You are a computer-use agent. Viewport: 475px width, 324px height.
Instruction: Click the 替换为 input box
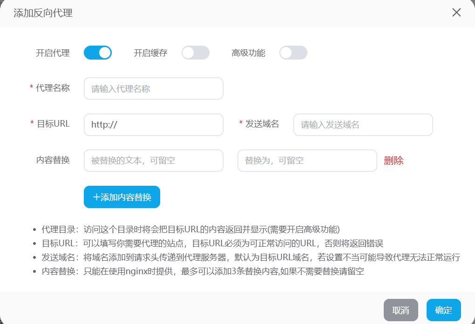[307, 161]
